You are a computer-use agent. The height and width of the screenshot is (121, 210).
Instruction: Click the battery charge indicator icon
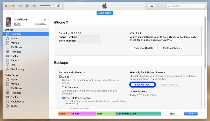click(42, 24)
